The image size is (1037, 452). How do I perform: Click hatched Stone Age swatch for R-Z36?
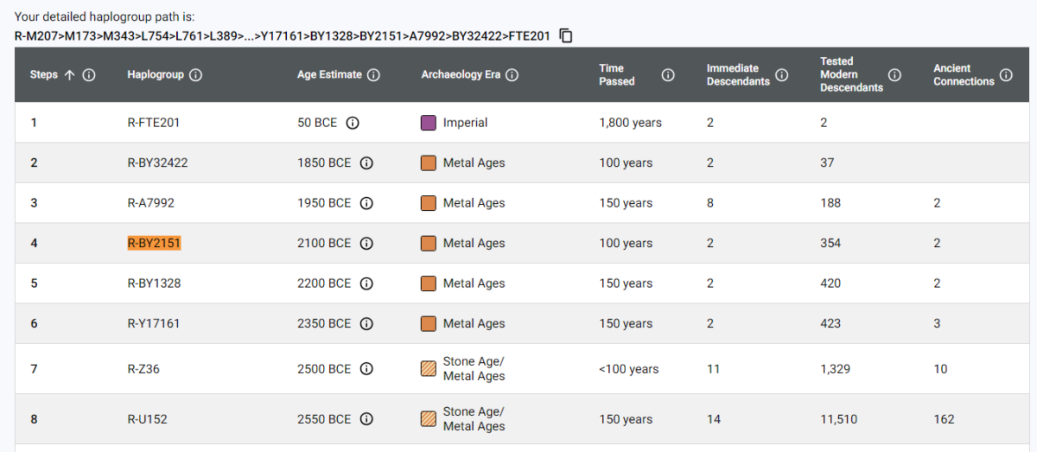click(x=428, y=369)
